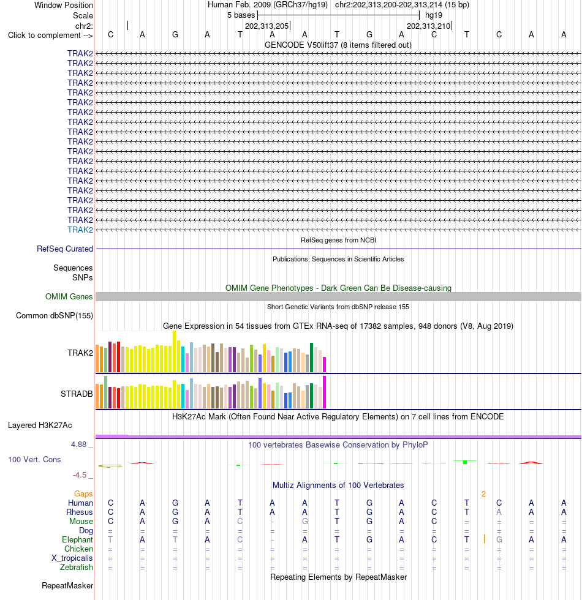
Task: Open the OMIM Gene Phenotypes track title
Action: [x=338, y=288]
